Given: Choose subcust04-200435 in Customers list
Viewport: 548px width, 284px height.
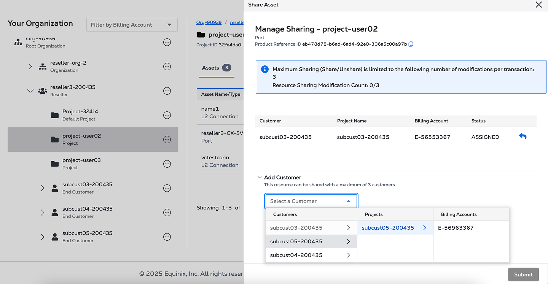Looking at the screenshot, I should click(x=296, y=255).
